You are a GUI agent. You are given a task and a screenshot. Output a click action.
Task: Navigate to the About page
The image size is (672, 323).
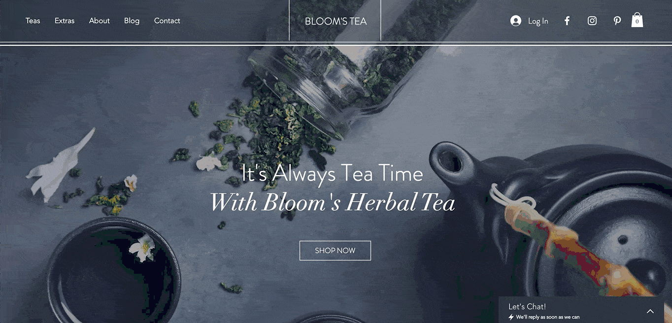[x=100, y=21]
